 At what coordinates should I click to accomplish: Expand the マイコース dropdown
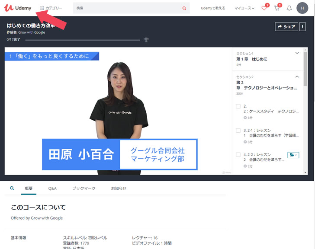click(244, 8)
